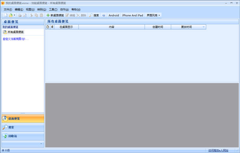This screenshot has height=153, width=240.
Task: Click the open folder icon in toolbar
Action: click(11, 15)
